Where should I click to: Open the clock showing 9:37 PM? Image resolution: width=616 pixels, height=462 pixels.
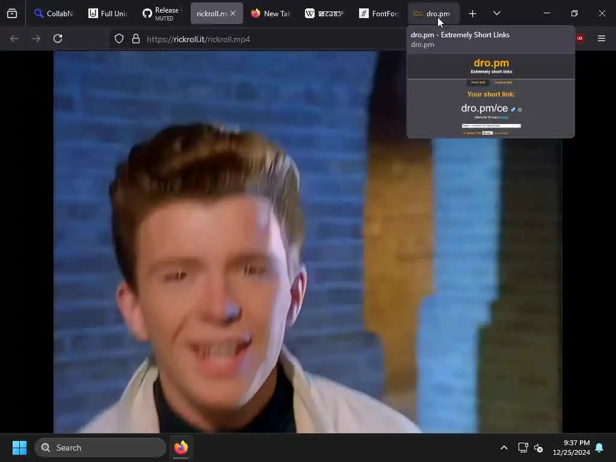pos(571,448)
